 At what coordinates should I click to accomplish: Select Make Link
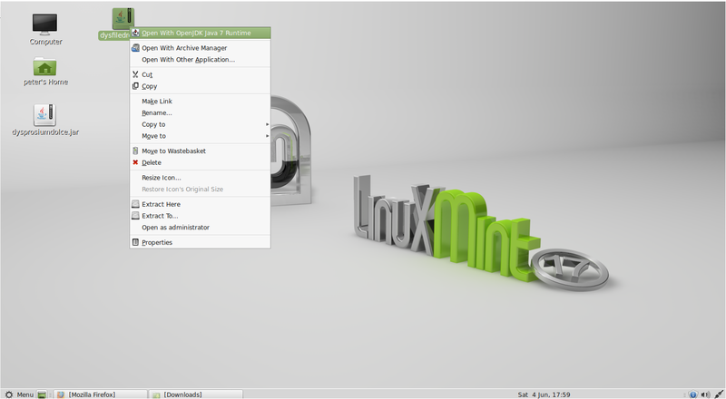point(200,101)
